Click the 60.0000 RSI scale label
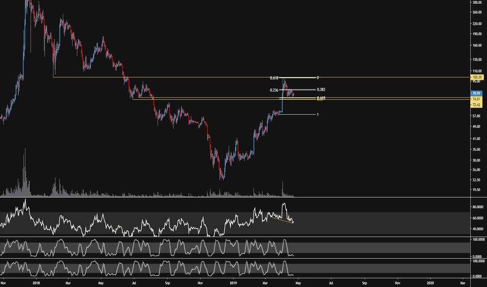The width and height of the screenshot is (487, 287). pos(478,218)
